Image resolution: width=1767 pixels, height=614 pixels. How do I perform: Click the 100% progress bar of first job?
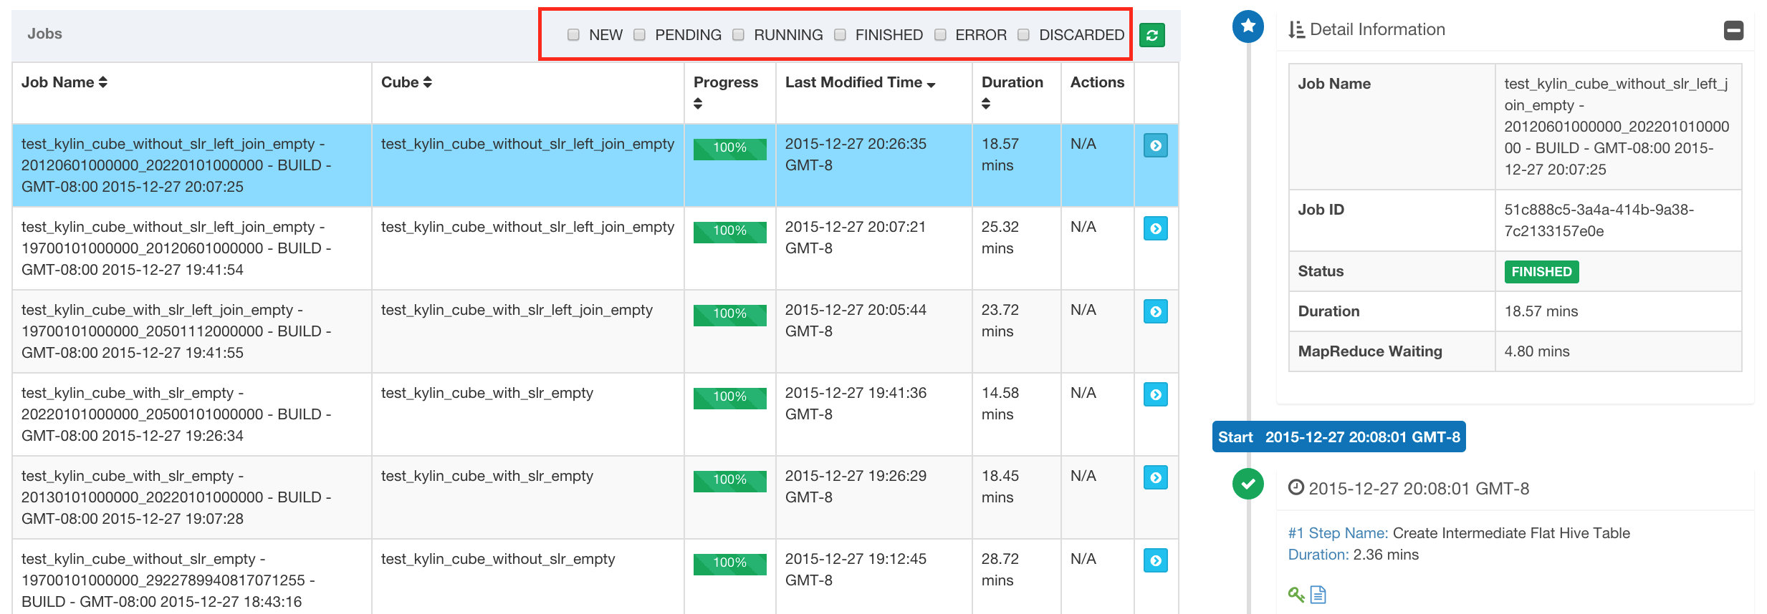click(x=729, y=148)
